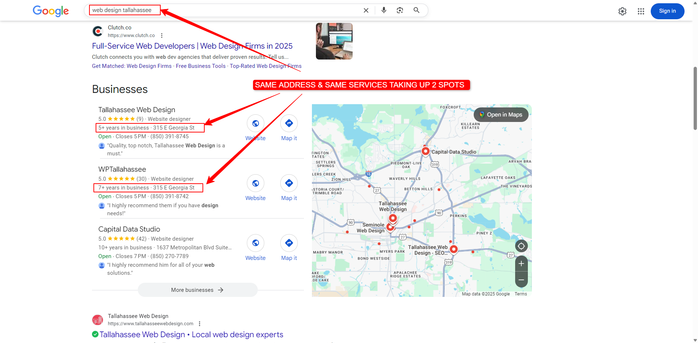Center map on your location

(x=521, y=246)
